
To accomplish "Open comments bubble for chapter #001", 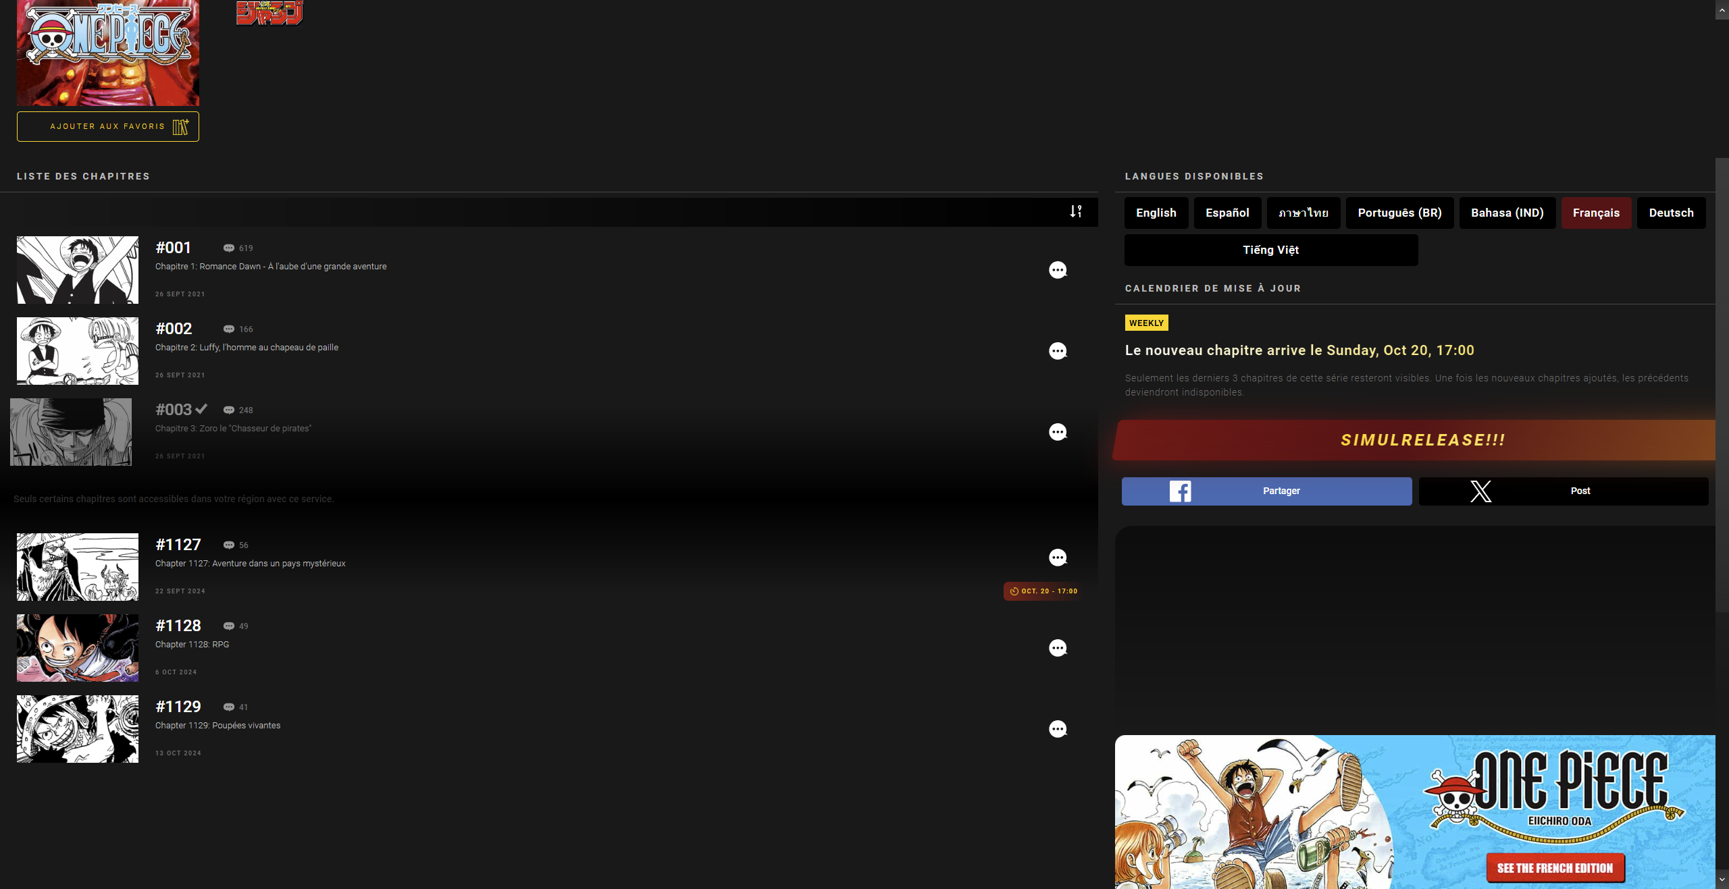I will pyautogui.click(x=1058, y=270).
